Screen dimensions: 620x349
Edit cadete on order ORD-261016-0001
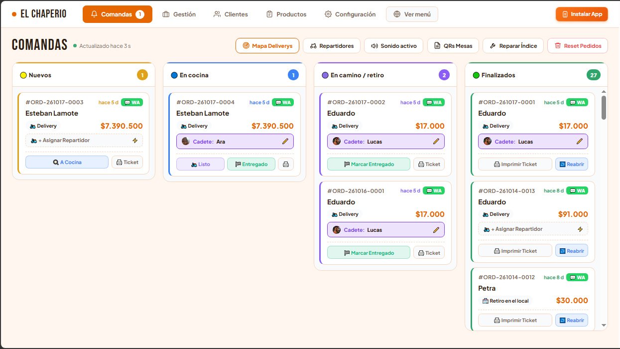pos(436,230)
